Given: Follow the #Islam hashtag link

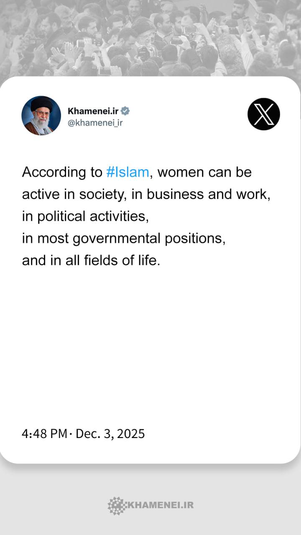Looking at the screenshot, I should tap(128, 172).
